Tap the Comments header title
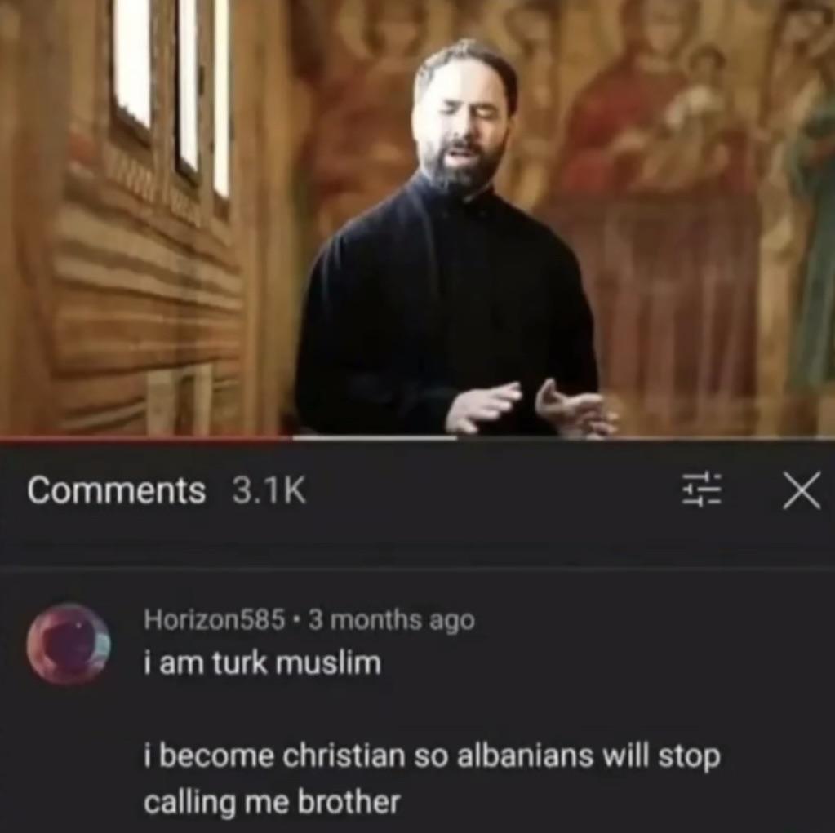Screen dimensions: 835x833 pos(116,490)
